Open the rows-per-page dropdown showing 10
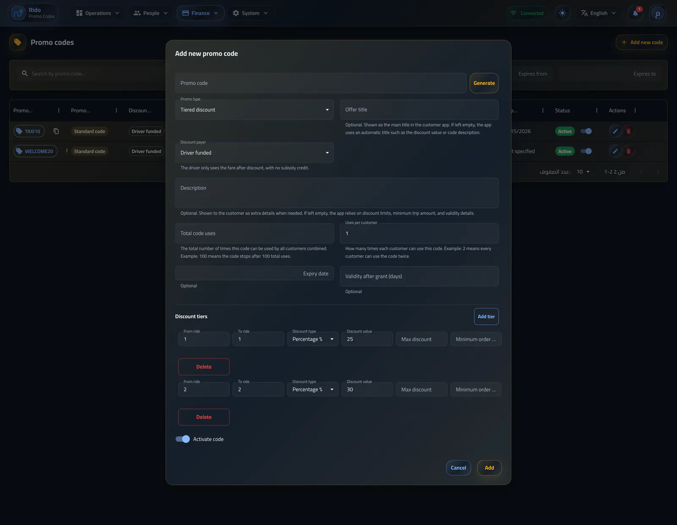 click(583, 172)
